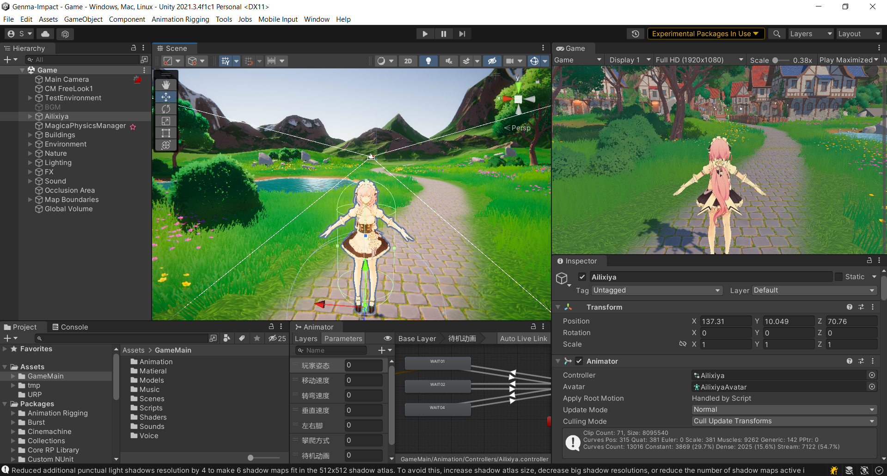The image size is (887, 476).
Task: Toggle the Static checkbox
Action: pos(838,277)
